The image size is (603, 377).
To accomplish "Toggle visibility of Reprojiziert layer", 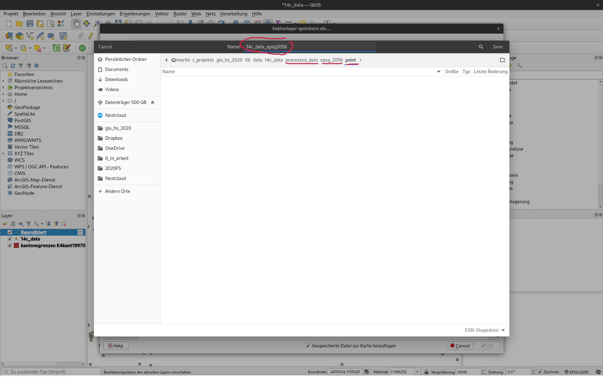I will click(10, 232).
